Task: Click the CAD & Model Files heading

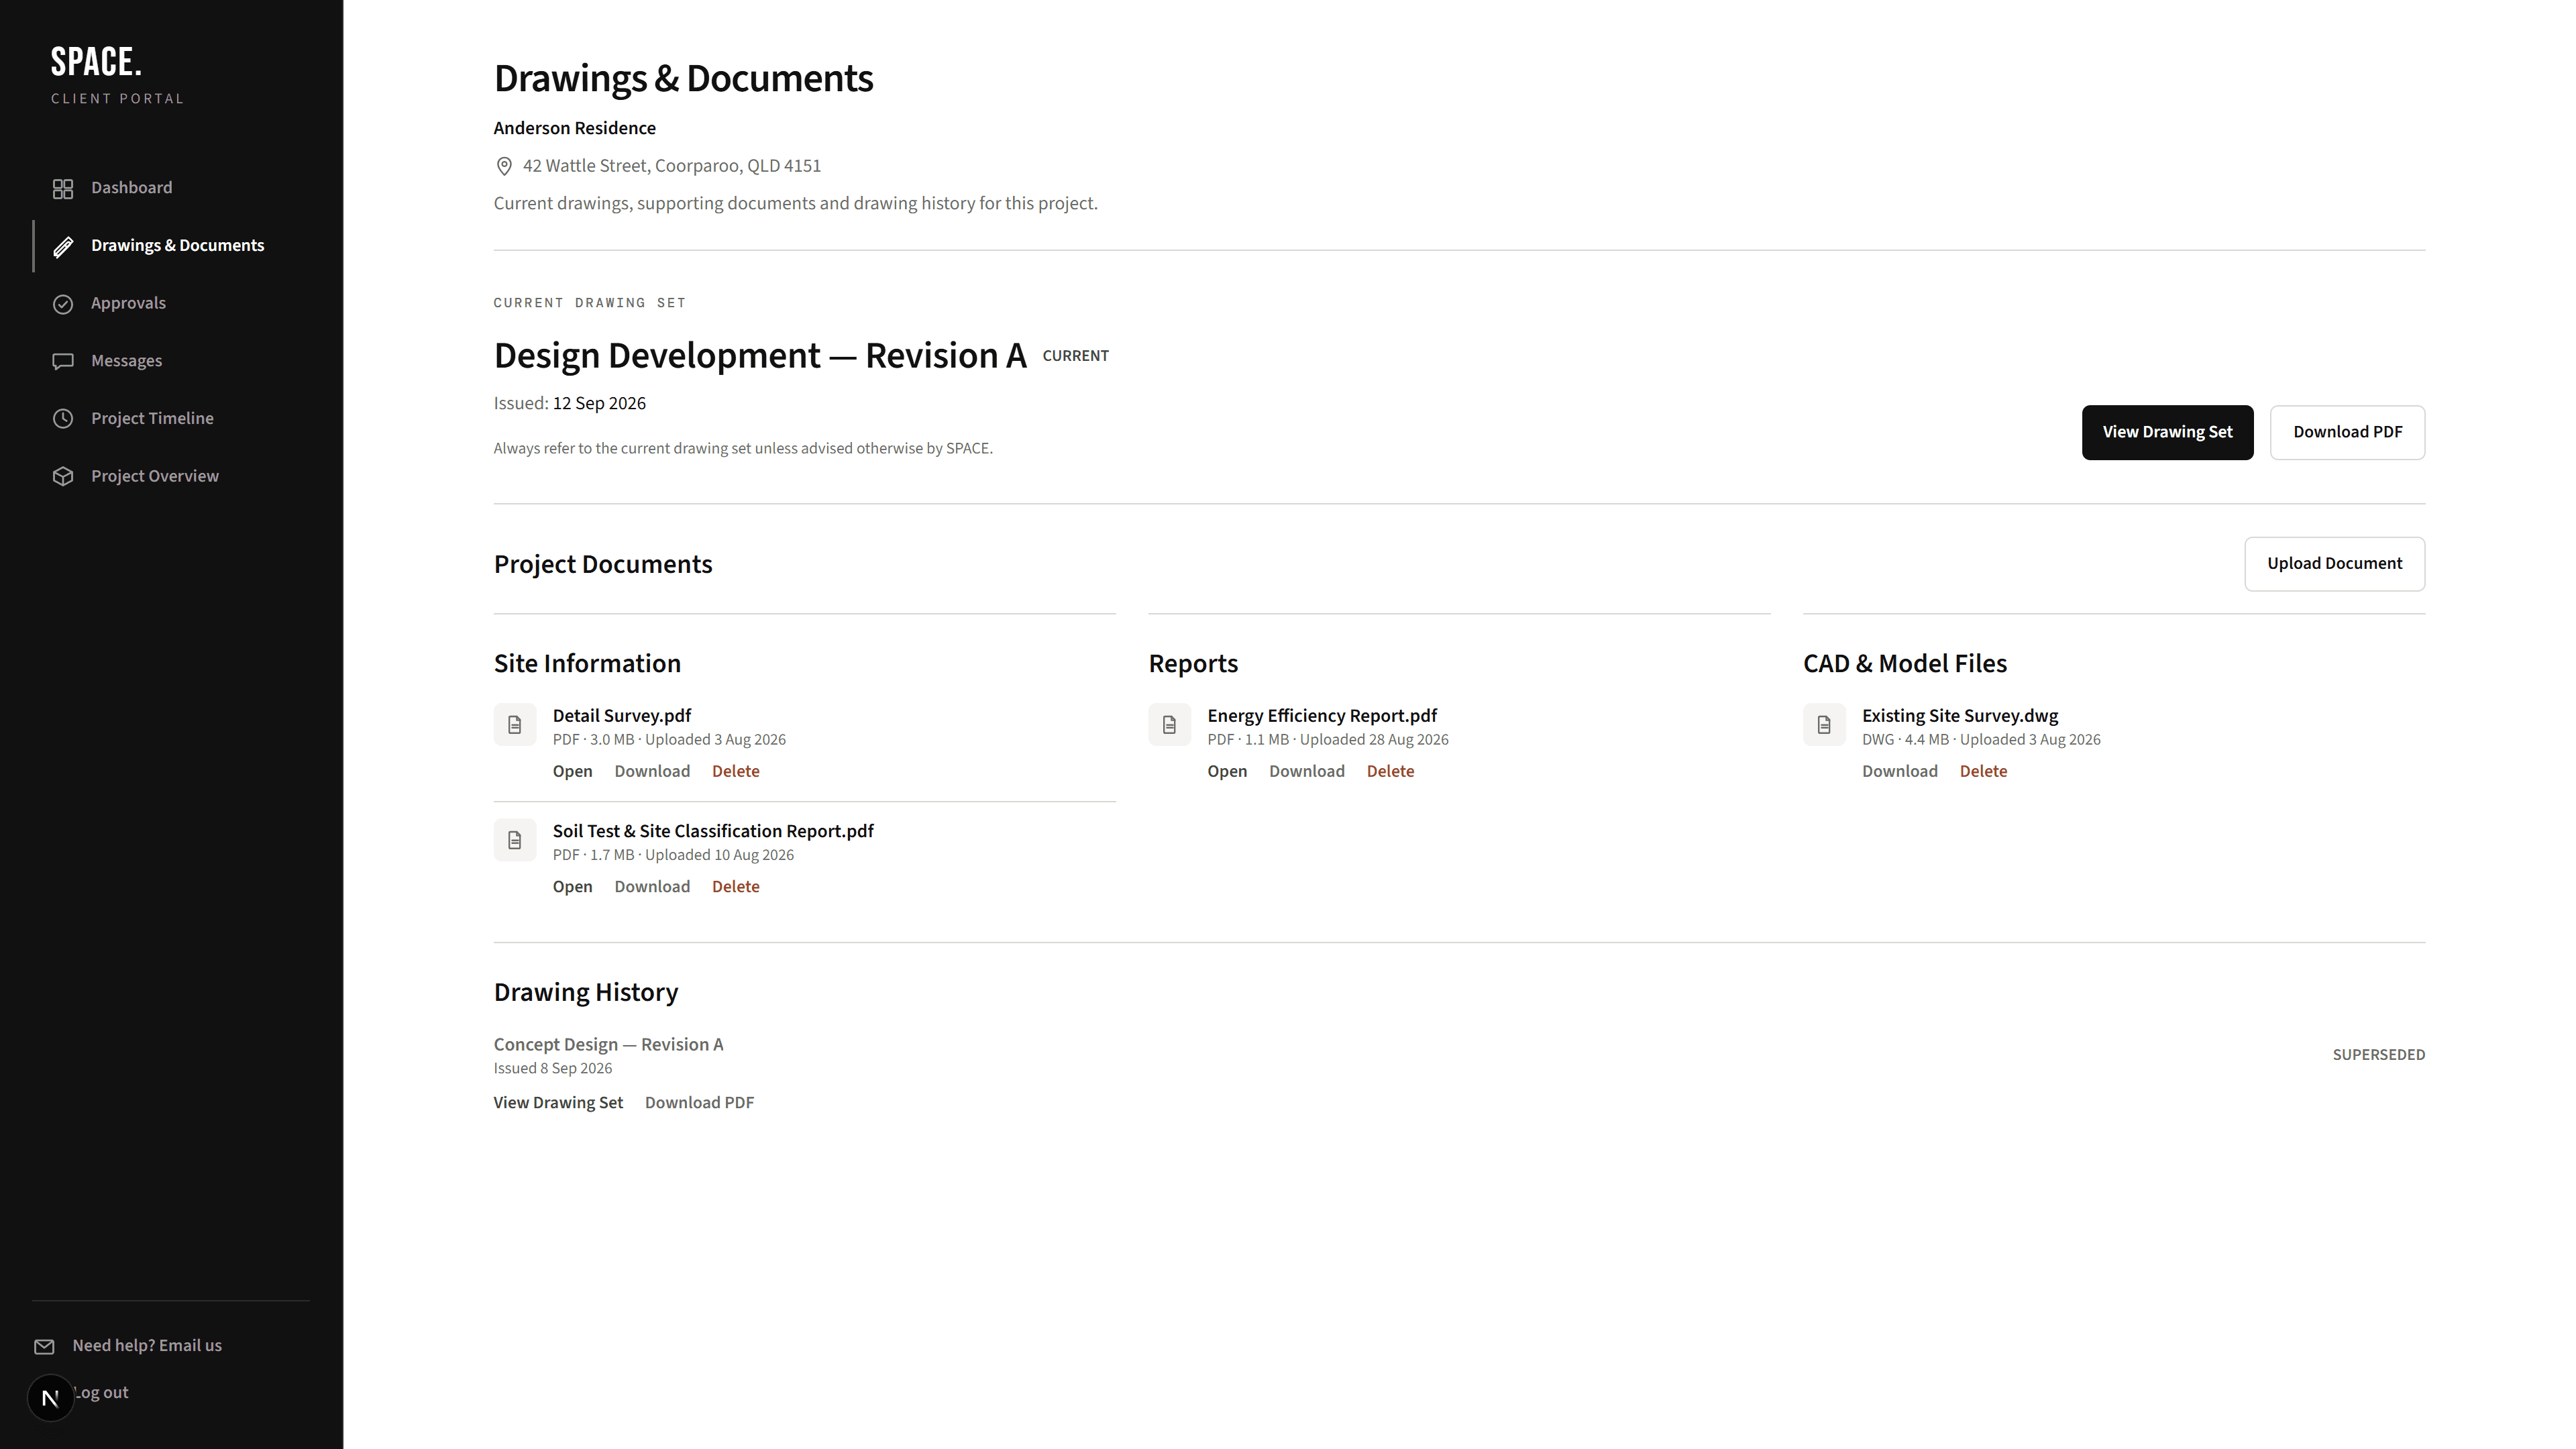Action: click(x=1905, y=664)
